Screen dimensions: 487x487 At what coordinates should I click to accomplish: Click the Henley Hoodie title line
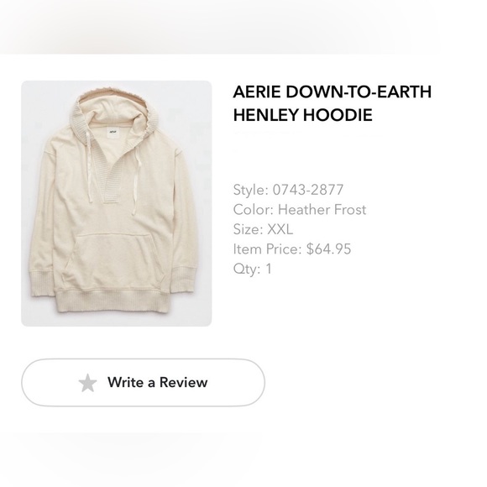tap(302, 114)
